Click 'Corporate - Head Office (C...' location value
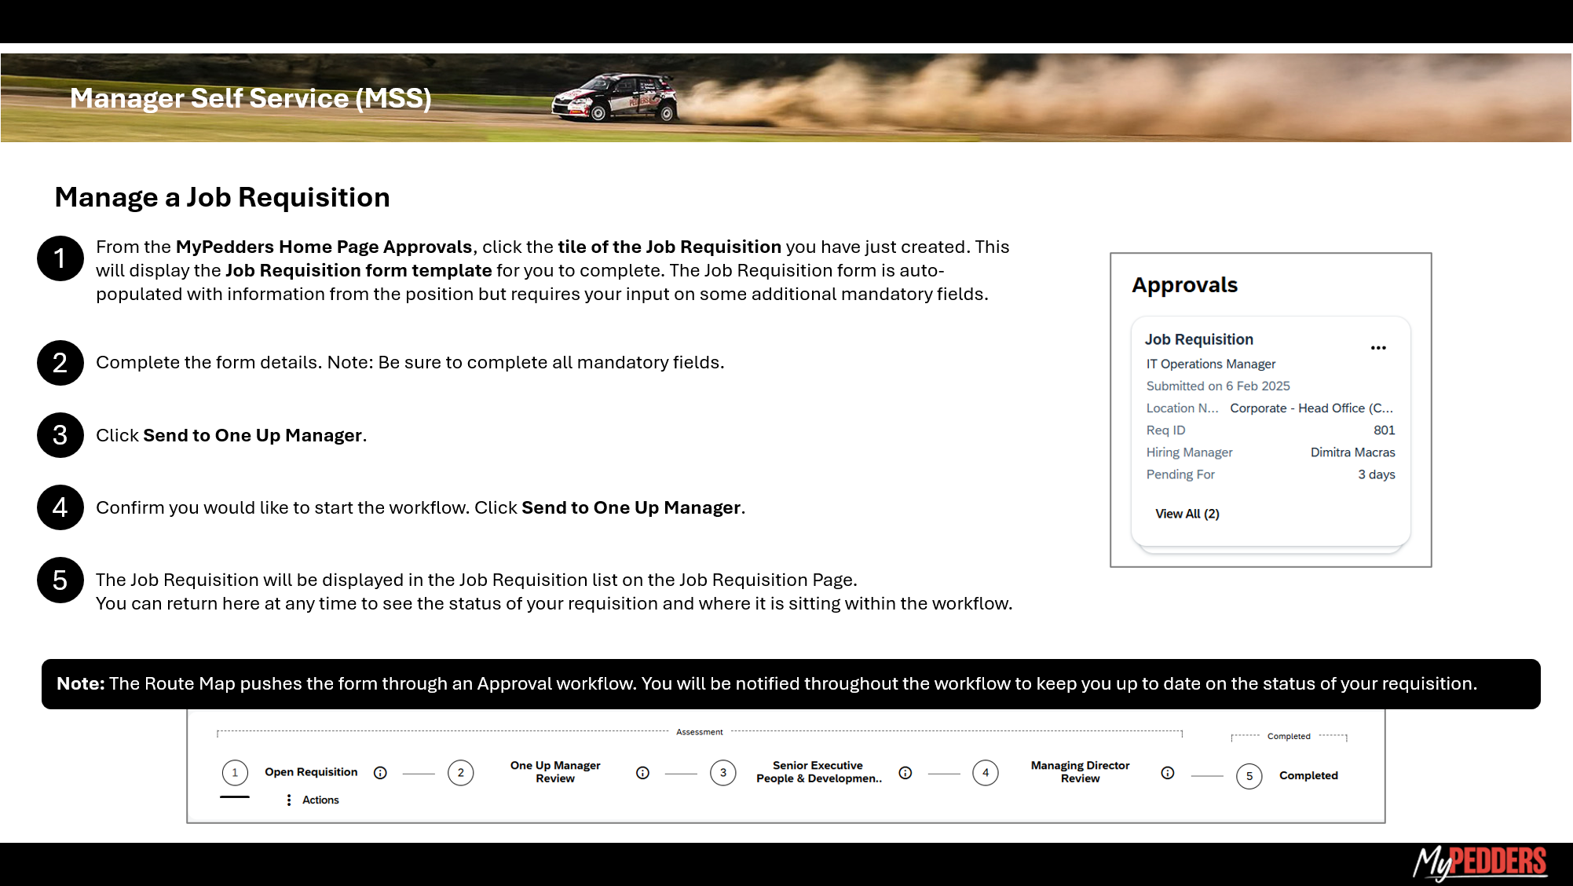Viewport: 1573px width, 886px height. click(x=1311, y=408)
